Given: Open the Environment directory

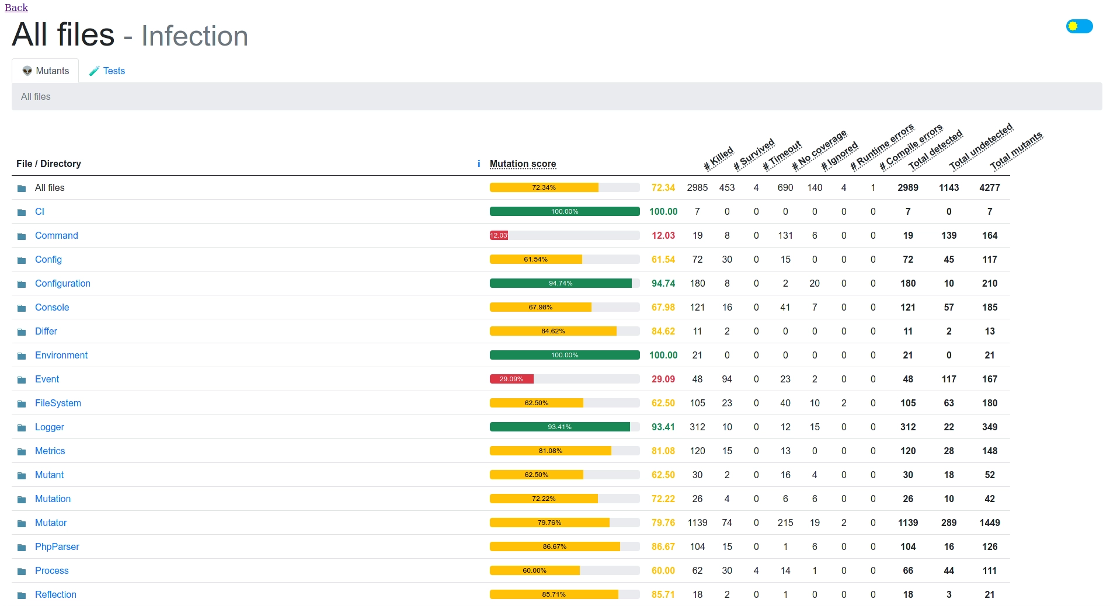Looking at the screenshot, I should click(61, 356).
